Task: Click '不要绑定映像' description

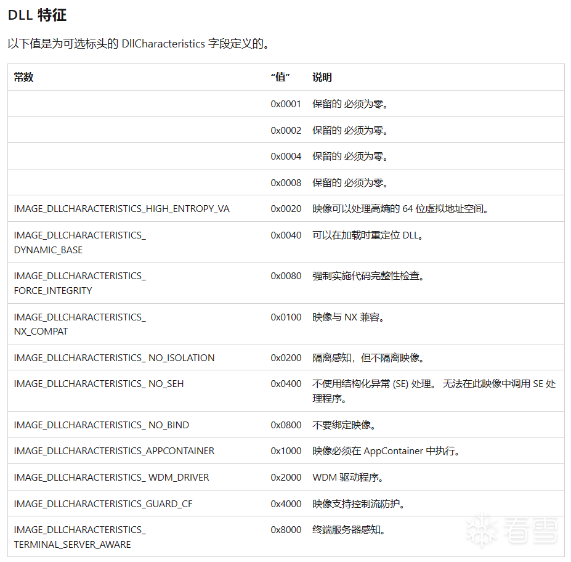Action: pyautogui.click(x=344, y=425)
